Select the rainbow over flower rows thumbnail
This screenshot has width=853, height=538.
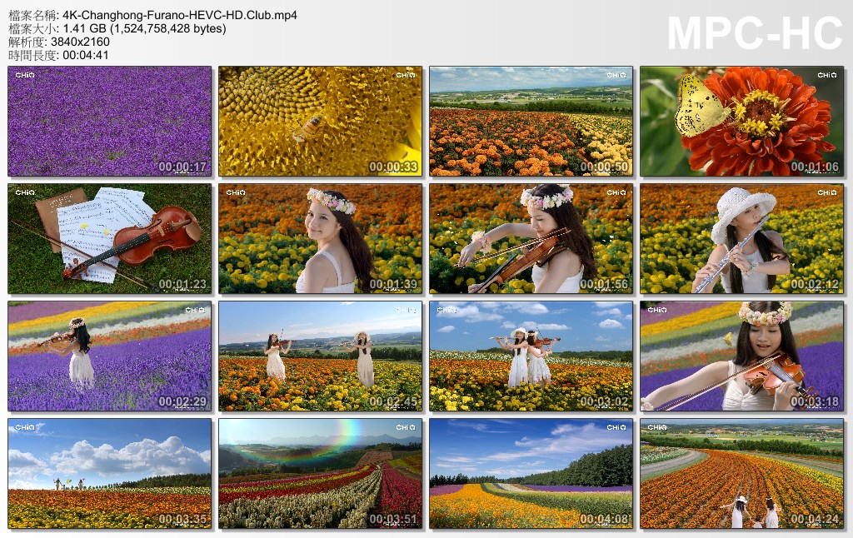(321, 474)
